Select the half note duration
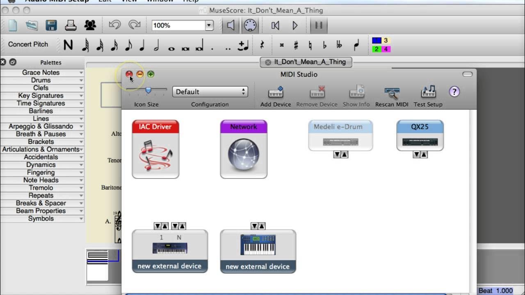This screenshot has width=525, height=295. pos(156,45)
